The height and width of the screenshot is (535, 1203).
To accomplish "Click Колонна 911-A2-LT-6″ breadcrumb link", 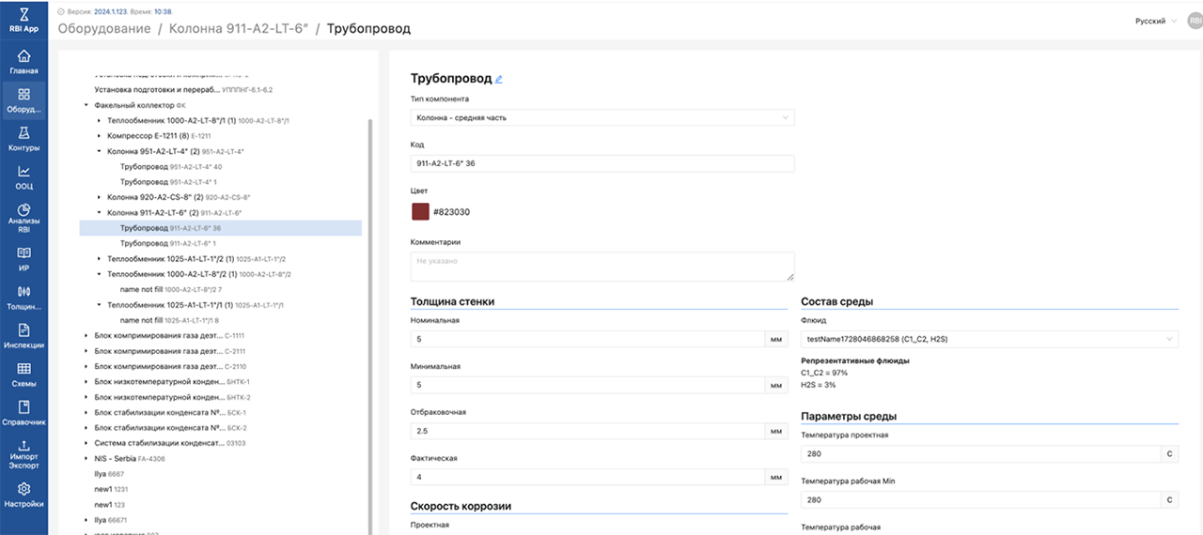I will point(238,28).
